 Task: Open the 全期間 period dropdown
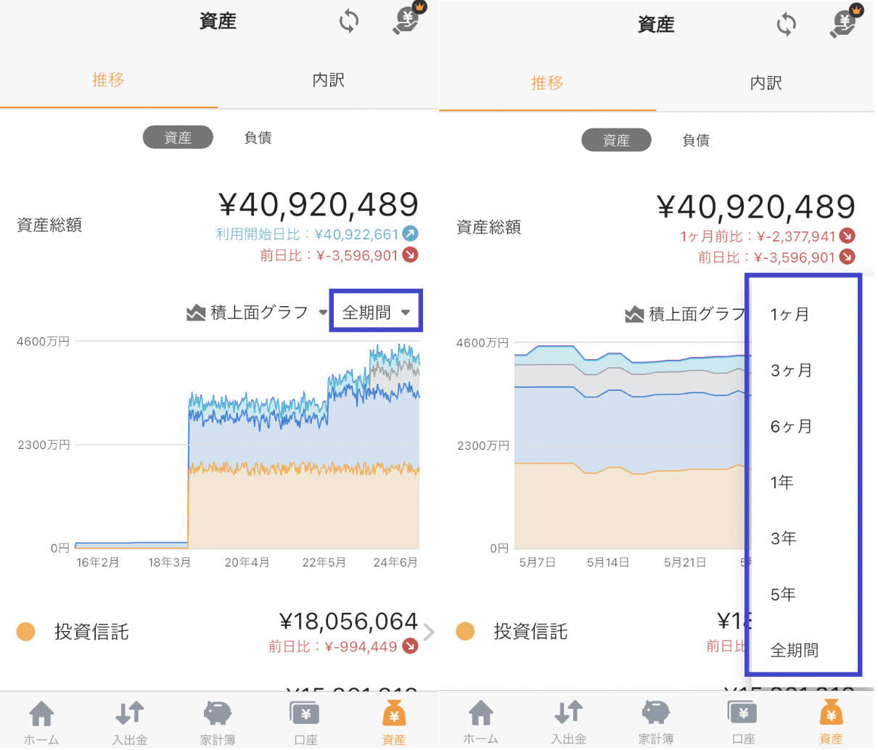[x=376, y=313]
